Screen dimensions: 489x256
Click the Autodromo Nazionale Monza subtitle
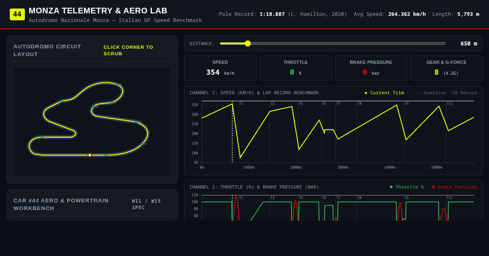click(115, 20)
